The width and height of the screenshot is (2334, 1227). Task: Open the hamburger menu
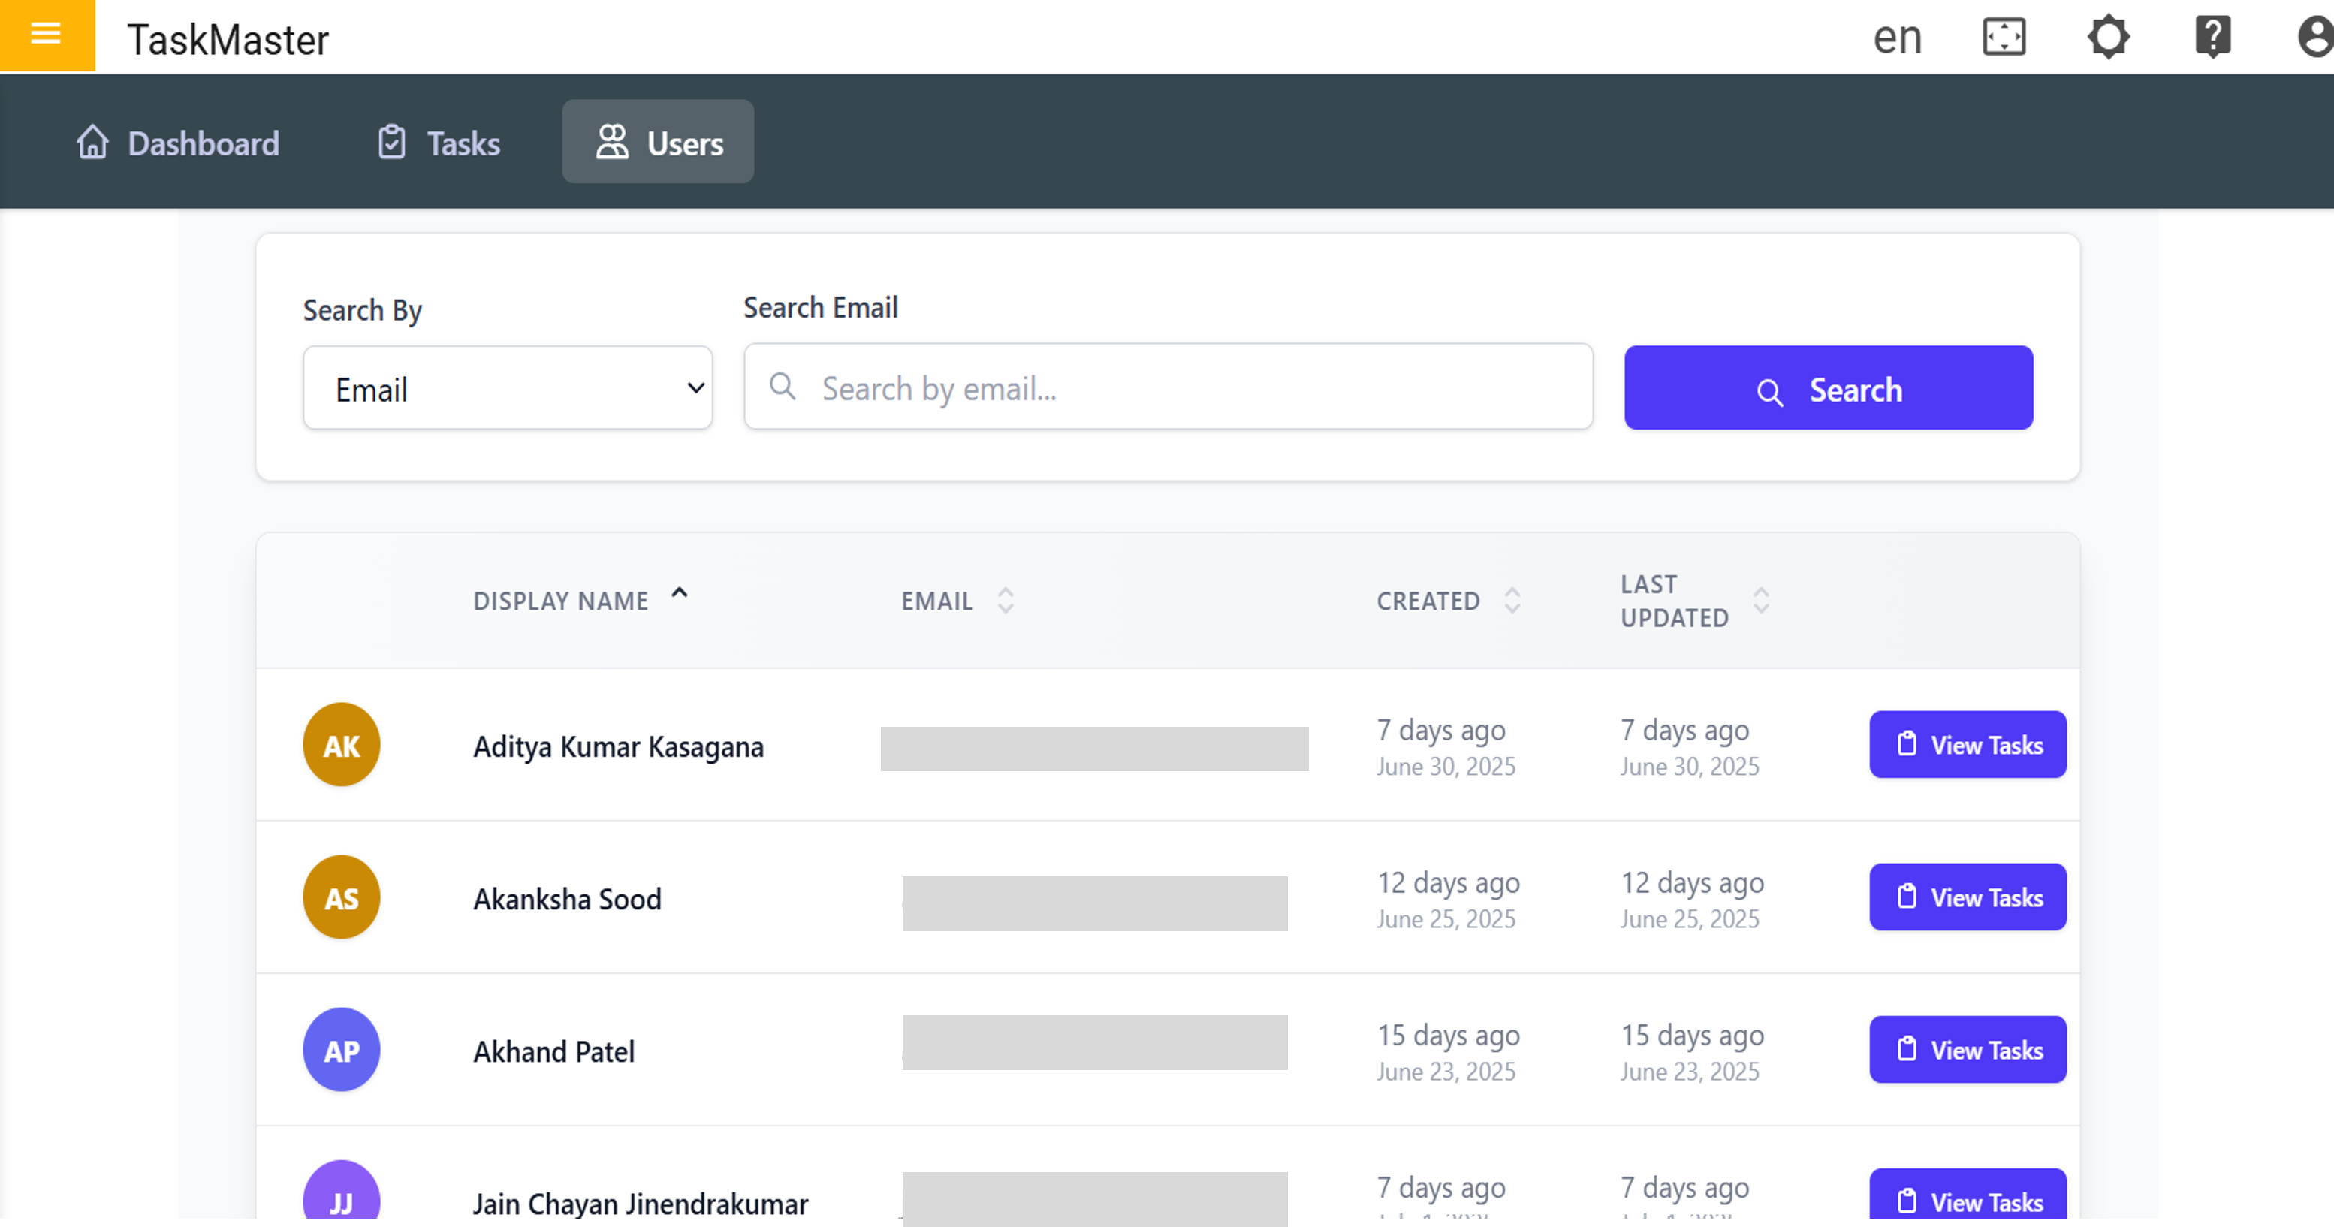point(45,35)
